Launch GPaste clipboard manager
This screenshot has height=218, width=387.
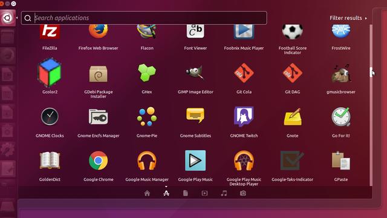341,160
